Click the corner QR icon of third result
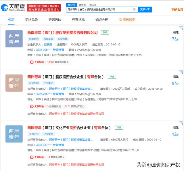The height and width of the screenshot is (171, 184). tap(181, 123)
